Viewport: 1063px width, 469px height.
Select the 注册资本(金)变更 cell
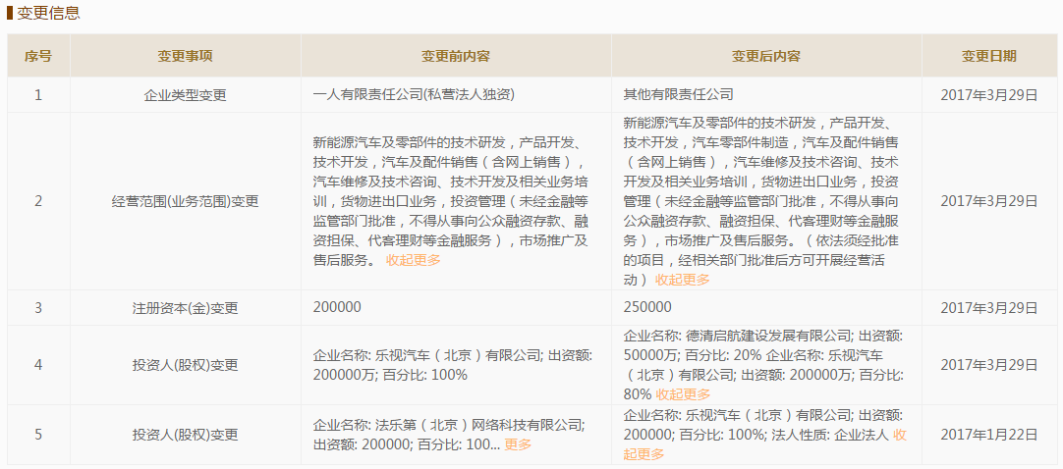[185, 308]
